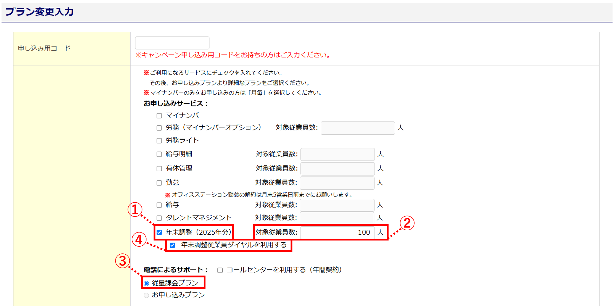Check the 給与明細 checkbox
614x306 pixels.
pos(159,154)
